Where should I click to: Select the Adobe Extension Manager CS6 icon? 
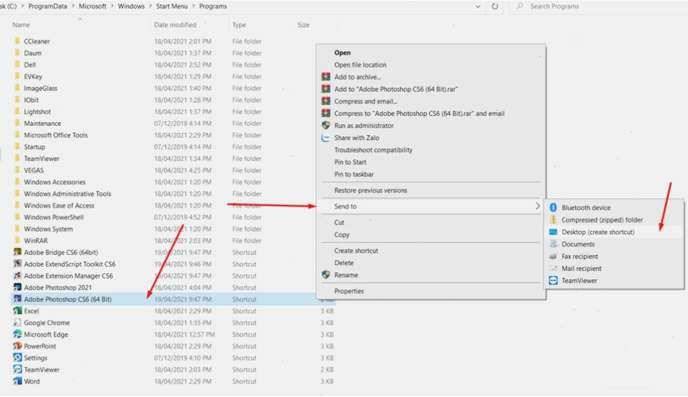pos(17,276)
